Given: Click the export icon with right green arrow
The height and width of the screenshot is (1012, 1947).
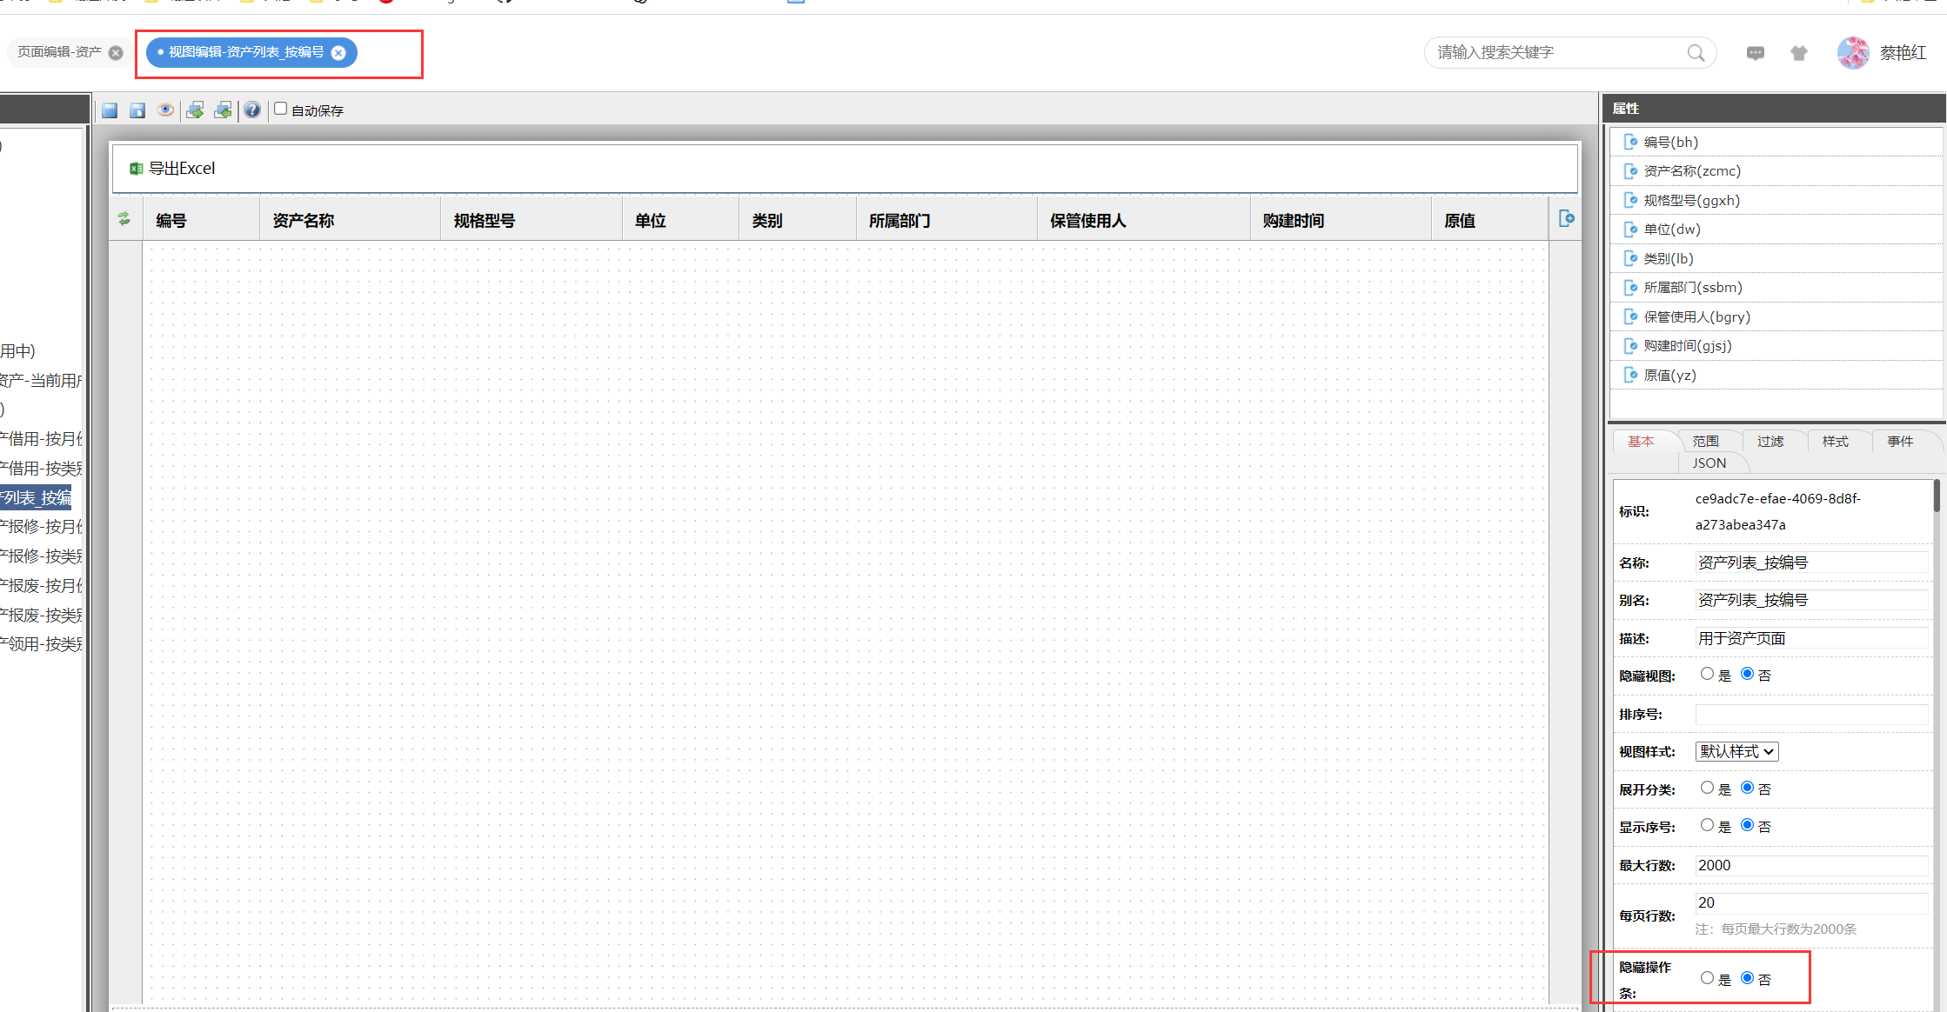Looking at the screenshot, I should click(195, 110).
